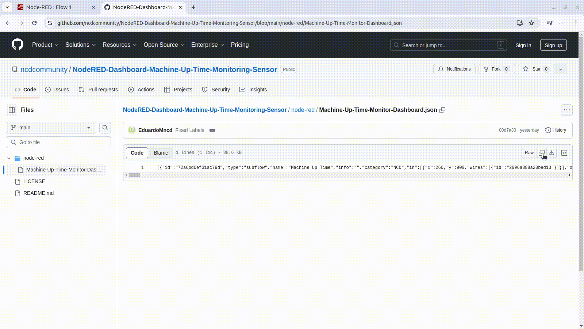Click node-red breadcrumb link
This screenshot has height=329, width=584.
point(303,110)
